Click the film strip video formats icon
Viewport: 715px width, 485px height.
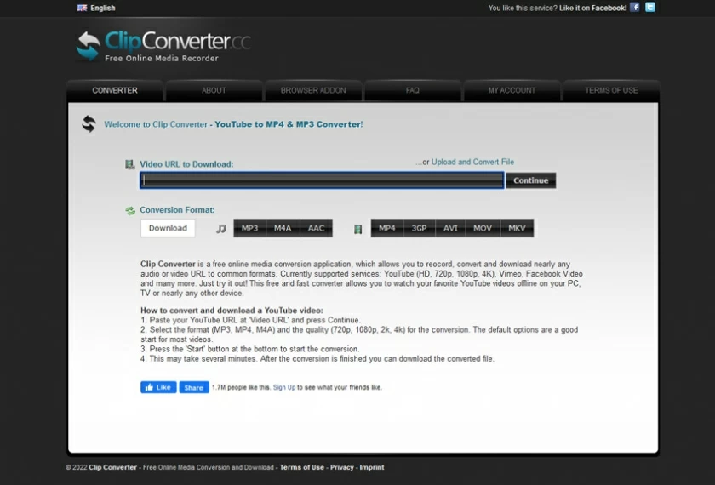point(358,228)
